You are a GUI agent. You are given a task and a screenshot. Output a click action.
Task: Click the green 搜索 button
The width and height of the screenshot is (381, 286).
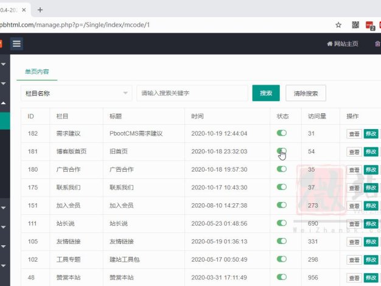point(266,93)
